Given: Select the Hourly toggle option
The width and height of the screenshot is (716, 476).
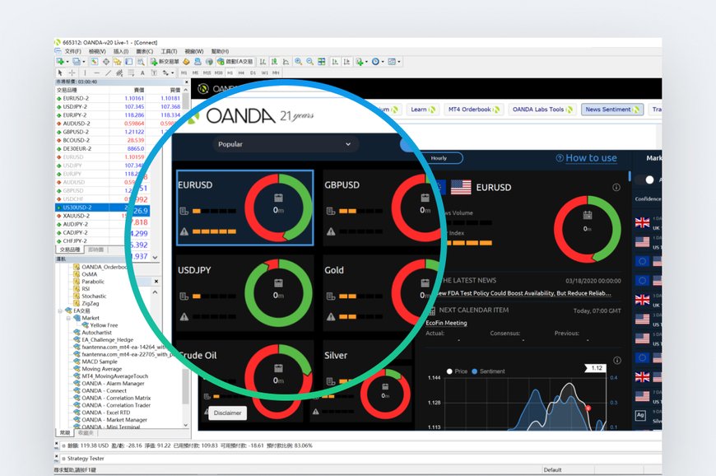Looking at the screenshot, I should [439, 158].
